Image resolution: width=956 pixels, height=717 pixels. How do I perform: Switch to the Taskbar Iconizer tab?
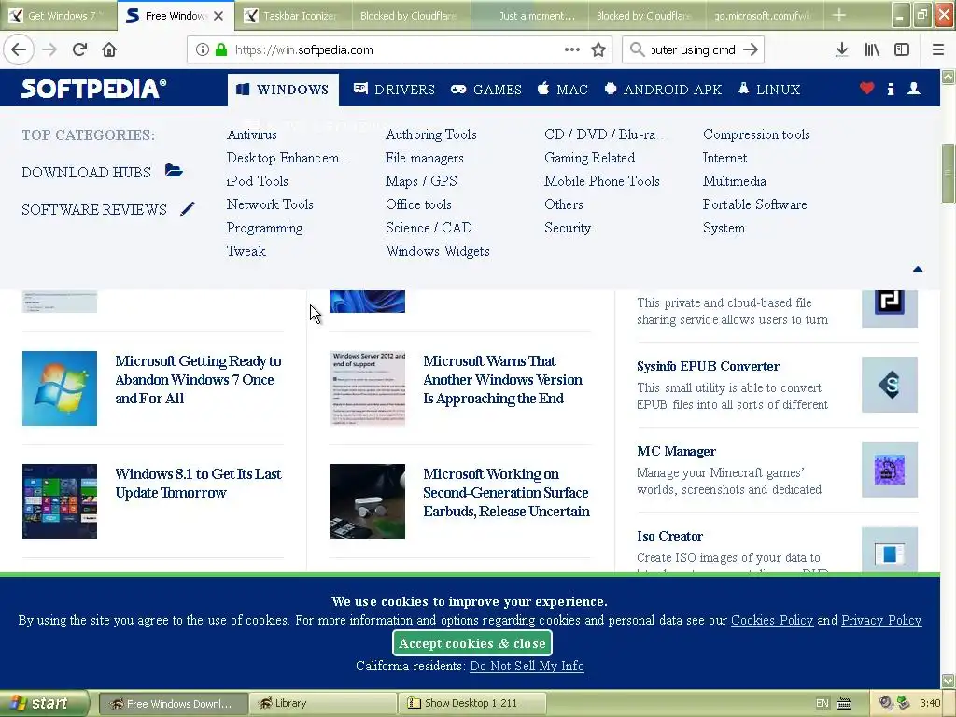[294, 16]
